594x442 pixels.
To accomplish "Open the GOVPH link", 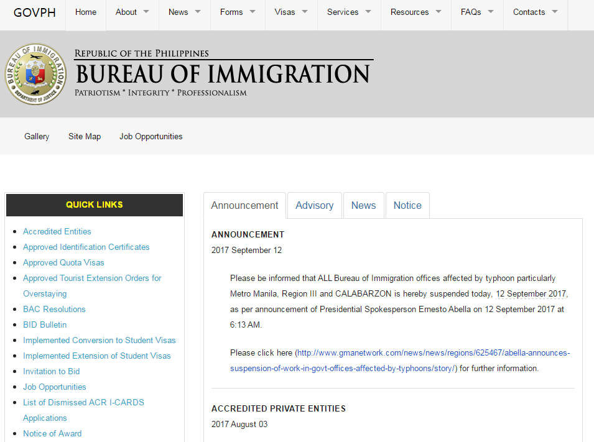I will 34,12.
